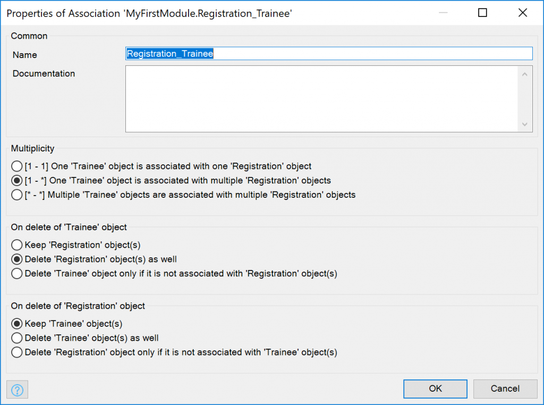
Task: Click Documentation scrollbar up arrow
Action: click(524, 74)
